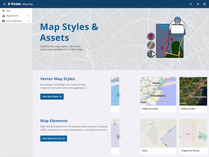Open the search icon in top bar

point(191,4)
